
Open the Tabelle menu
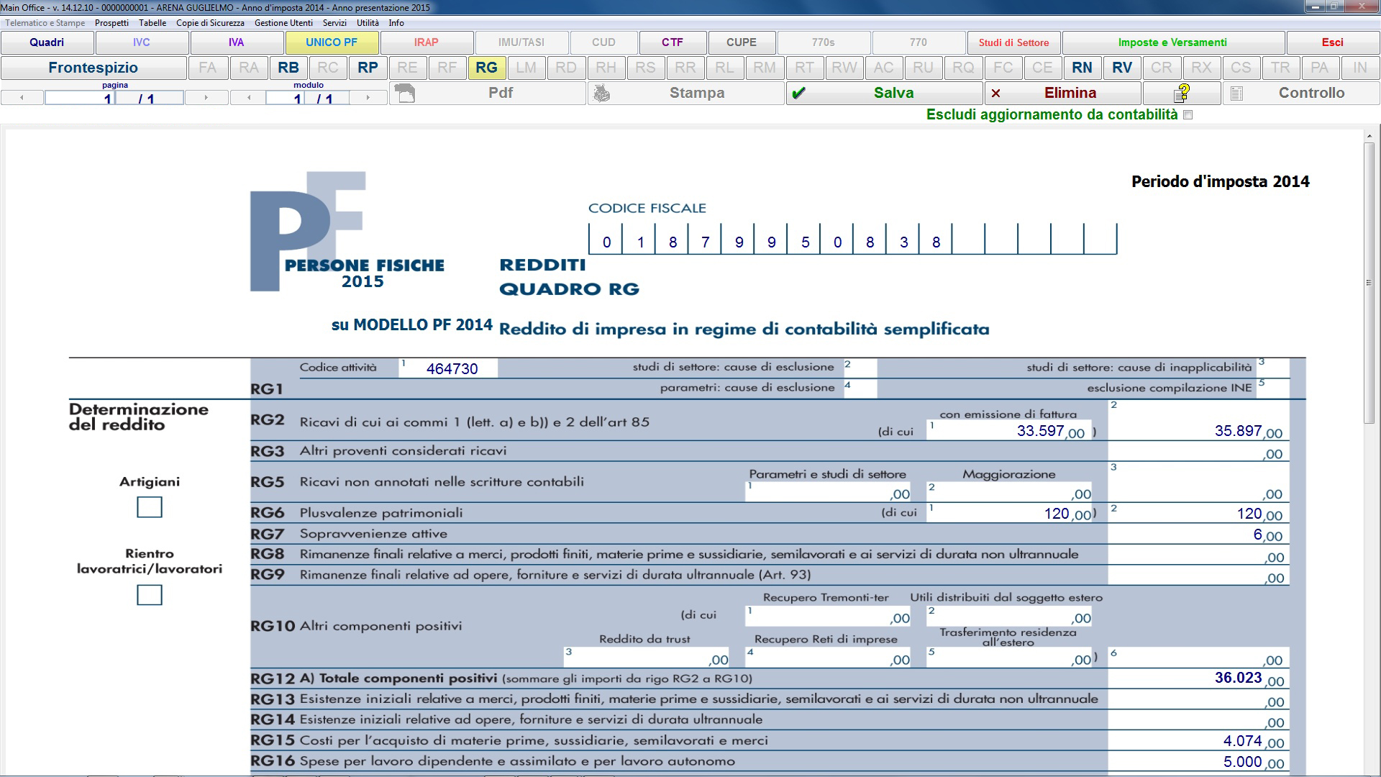tap(152, 23)
